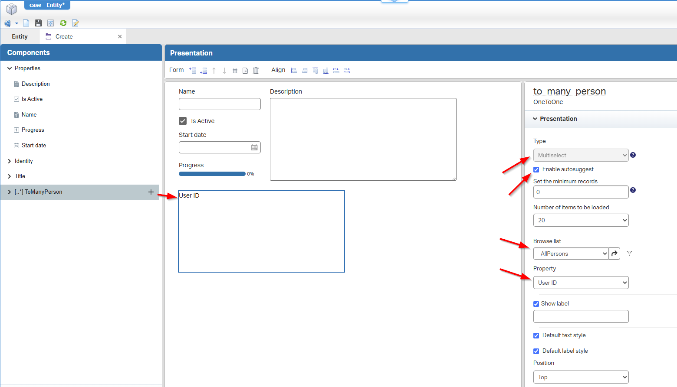677x387 pixels.
Task: Click the to_many_person heading link
Action: click(569, 91)
